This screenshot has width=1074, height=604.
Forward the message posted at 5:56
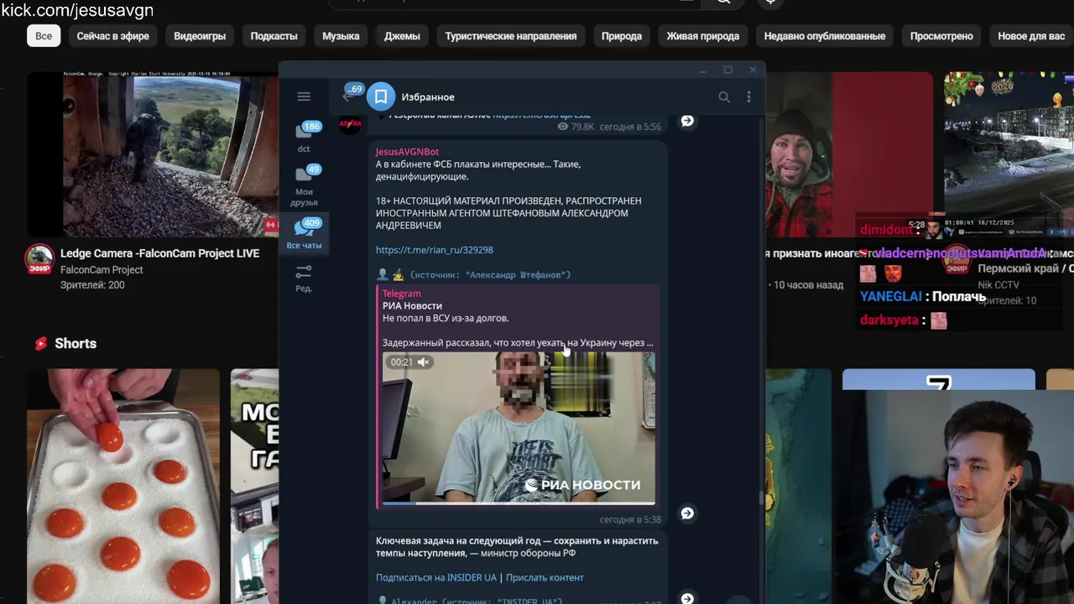point(687,121)
